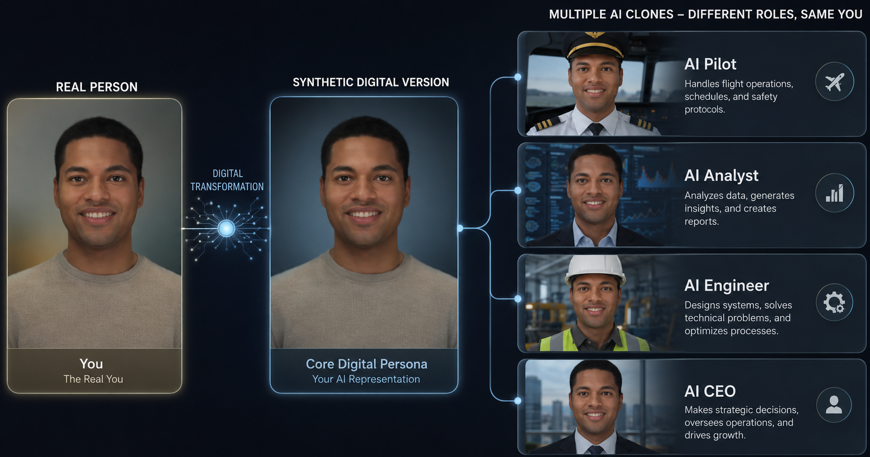Click the "Your AI Representation" subtitle

coord(366,379)
